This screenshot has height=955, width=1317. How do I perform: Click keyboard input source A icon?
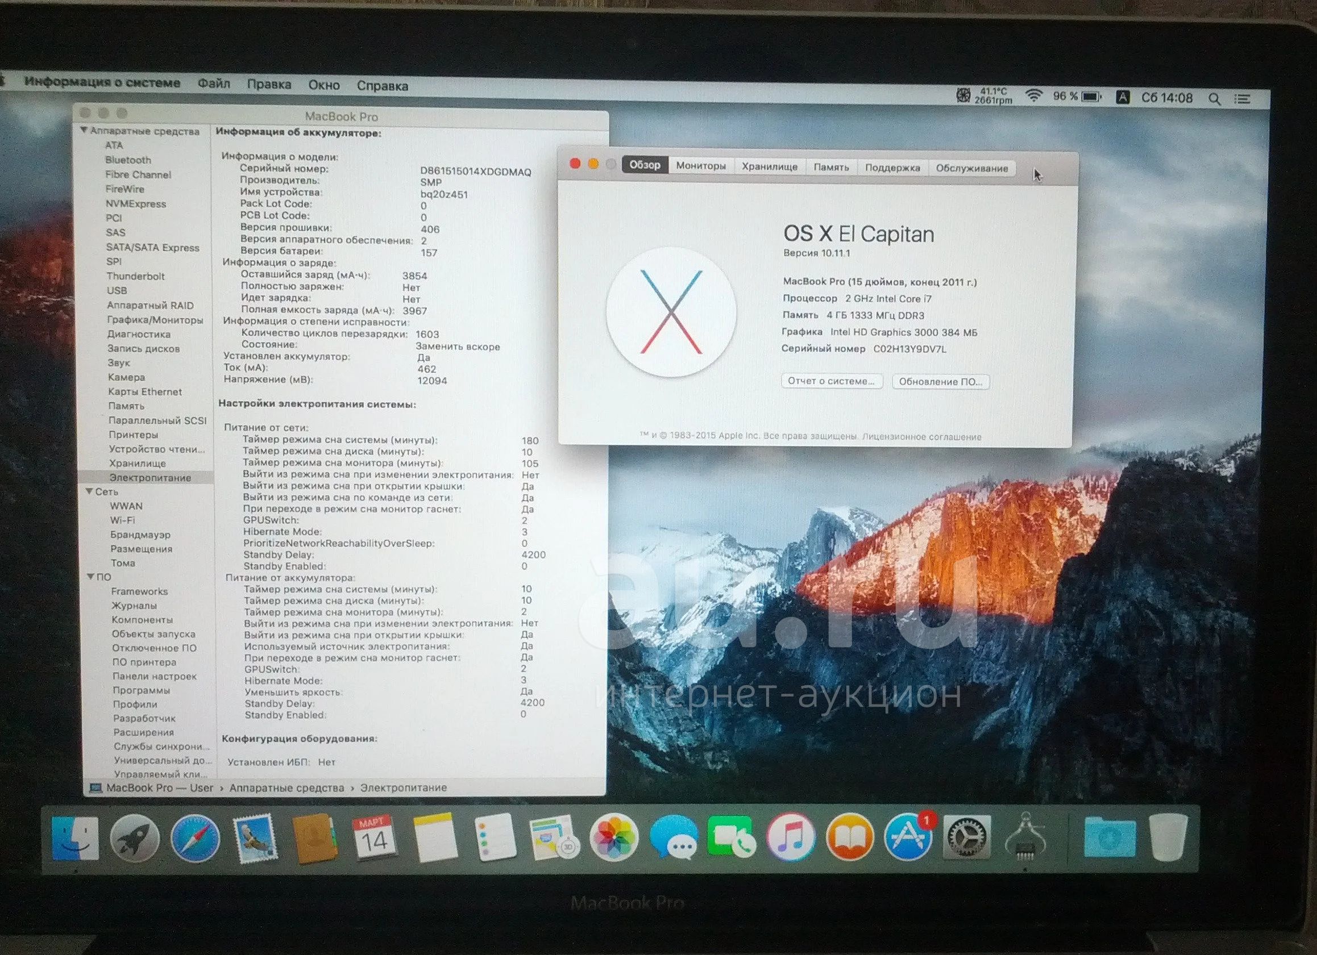1123,98
